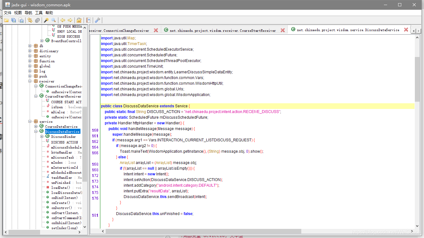Click the Save all toolbar icon
The width and height of the screenshot is (424, 238).
(x=14, y=20)
